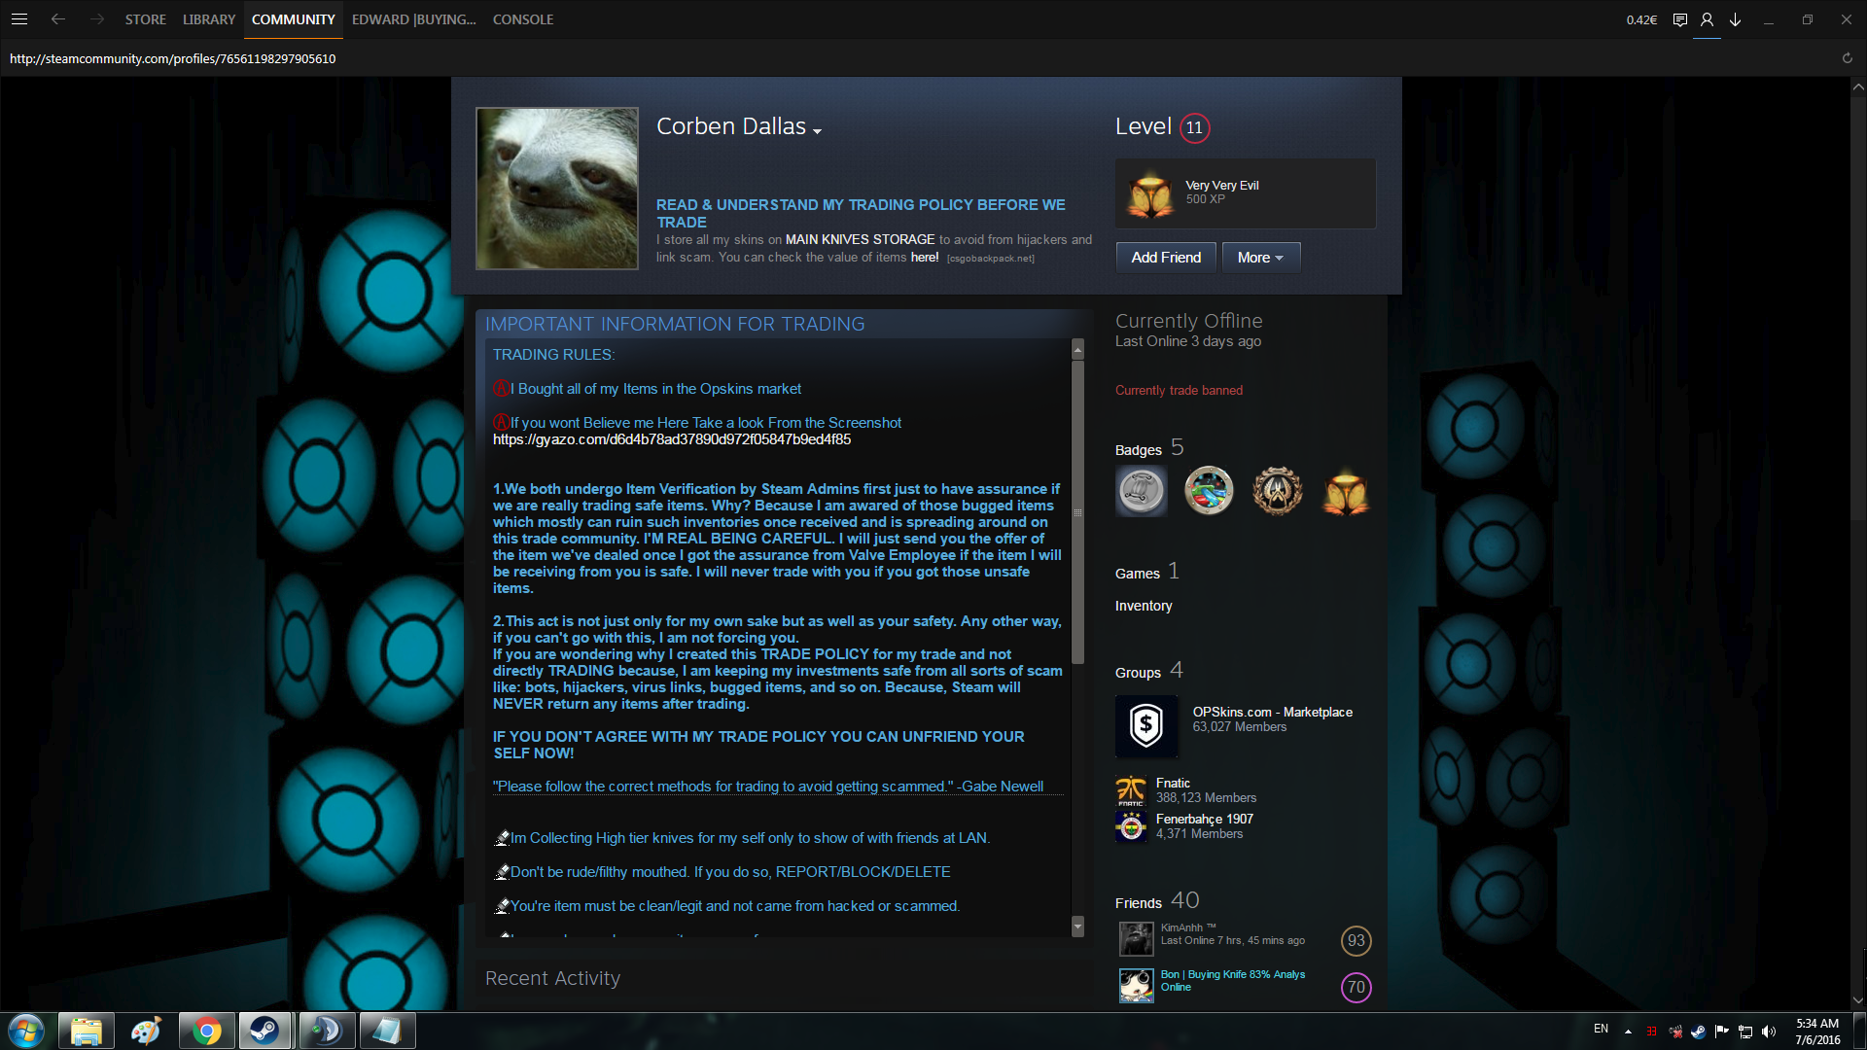Open the CONSOLE tab
Image resolution: width=1867 pixels, height=1050 pixels.
pyautogui.click(x=523, y=19)
